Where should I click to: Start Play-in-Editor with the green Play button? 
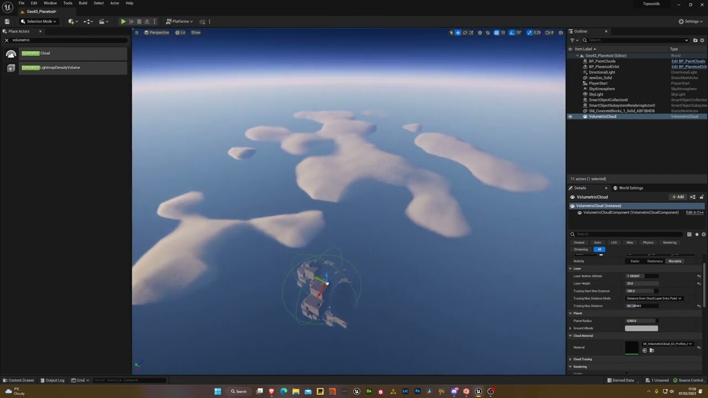(x=123, y=21)
